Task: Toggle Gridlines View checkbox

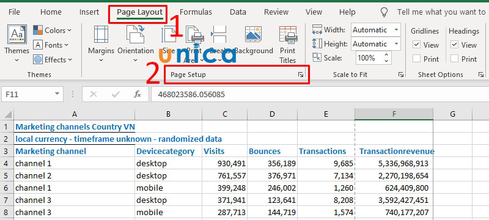Action: click(417, 45)
